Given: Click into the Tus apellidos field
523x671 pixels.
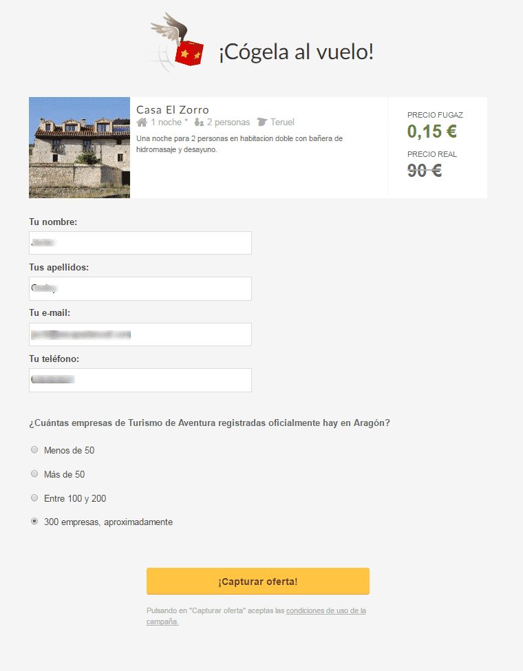Looking at the screenshot, I should tap(140, 288).
